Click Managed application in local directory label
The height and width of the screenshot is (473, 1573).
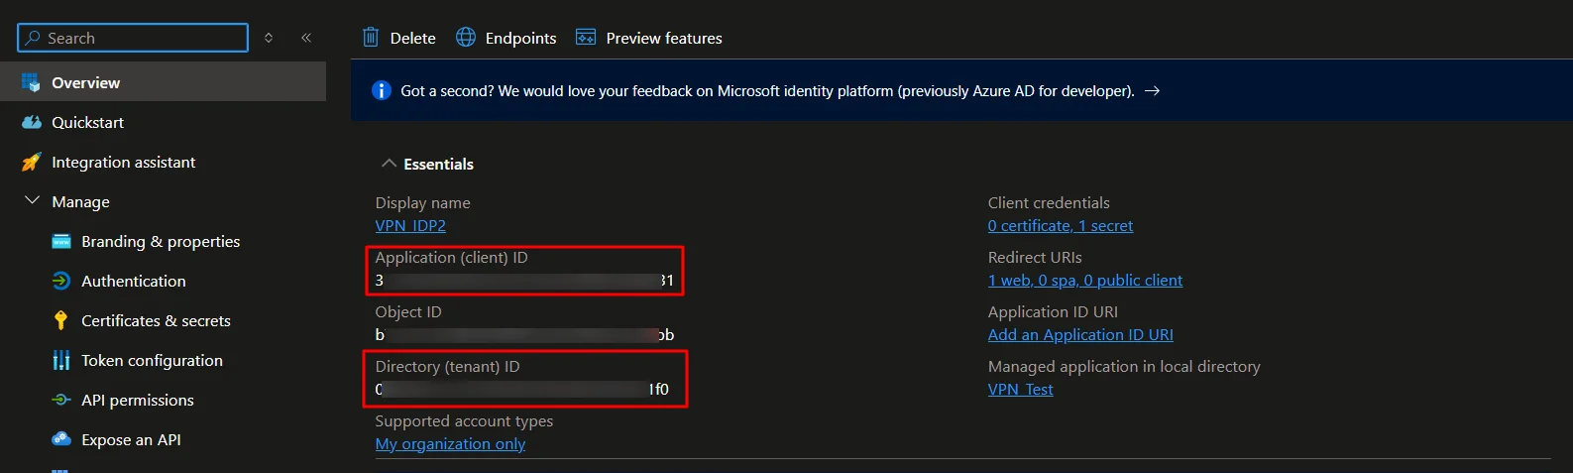[x=1124, y=366]
